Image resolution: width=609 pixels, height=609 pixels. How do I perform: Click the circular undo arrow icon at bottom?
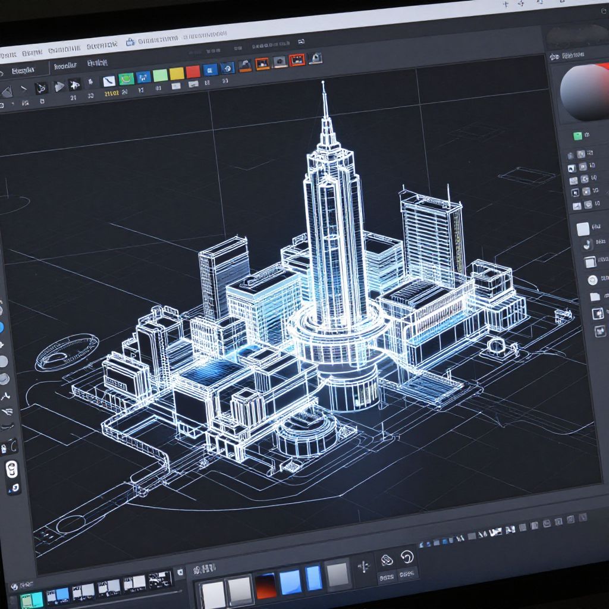tap(407, 557)
